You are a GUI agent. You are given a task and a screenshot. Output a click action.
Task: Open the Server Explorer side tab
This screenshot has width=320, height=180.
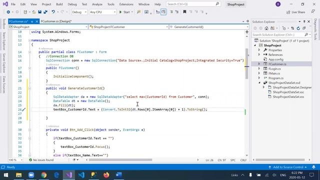[x=4, y=63]
